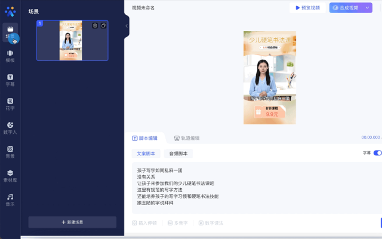Screen dimensions: 382x239
Task: Click script line 没有关系
Action: click(146, 177)
